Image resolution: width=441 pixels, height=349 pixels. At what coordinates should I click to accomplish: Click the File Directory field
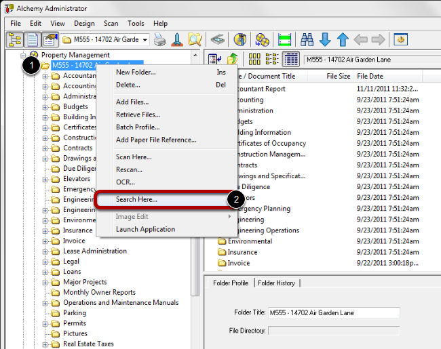(x=334, y=331)
